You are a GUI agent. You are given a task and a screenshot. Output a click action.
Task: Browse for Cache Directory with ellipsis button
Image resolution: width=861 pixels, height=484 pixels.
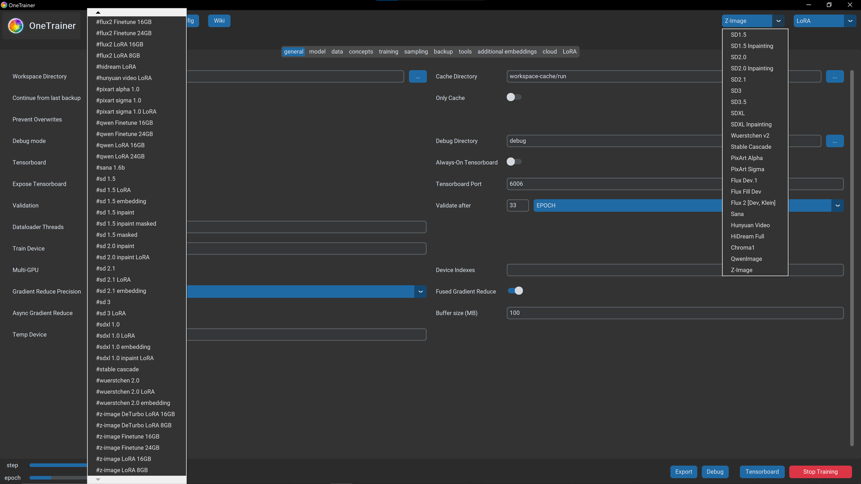tap(834, 77)
